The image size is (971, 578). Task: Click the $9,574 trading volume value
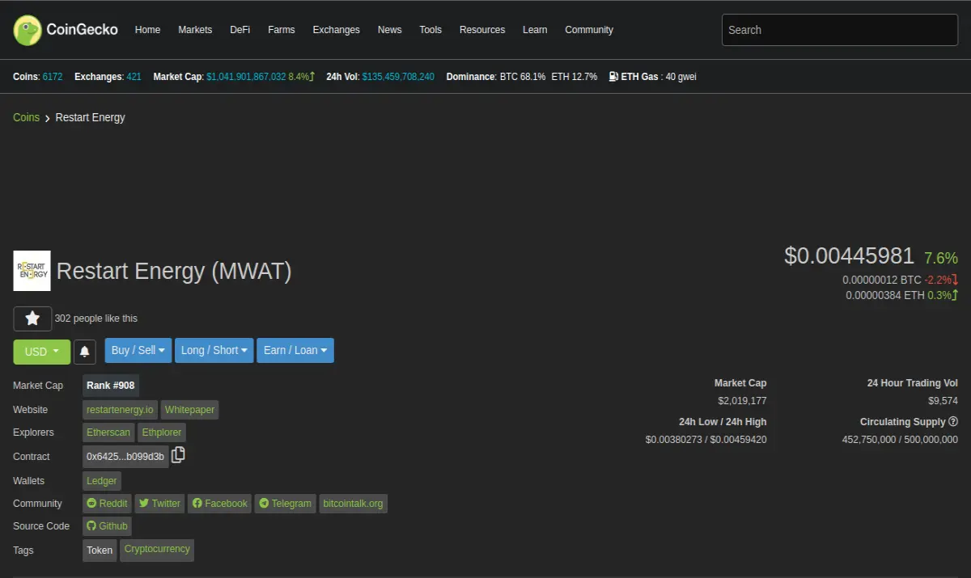coord(943,401)
